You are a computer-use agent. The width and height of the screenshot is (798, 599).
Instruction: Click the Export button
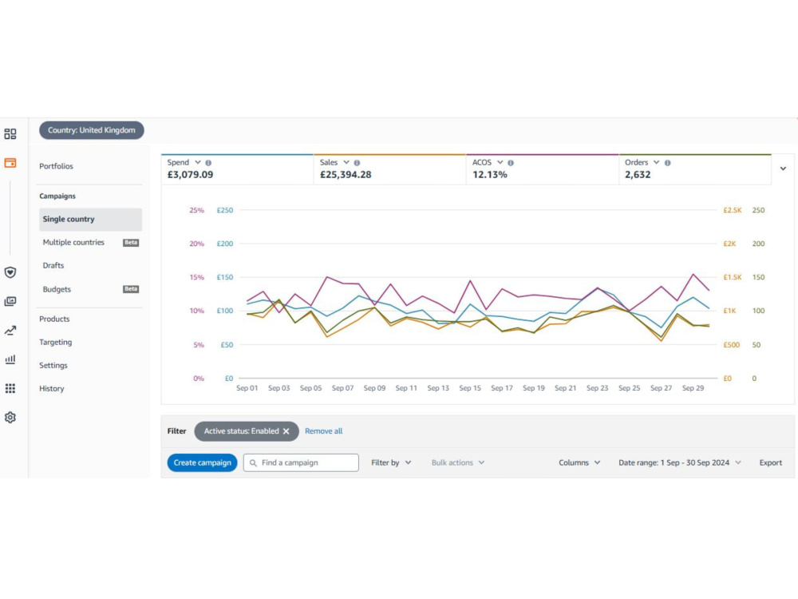[x=771, y=463]
